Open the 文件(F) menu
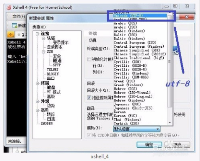200x161 pixels. tap(19, 17)
